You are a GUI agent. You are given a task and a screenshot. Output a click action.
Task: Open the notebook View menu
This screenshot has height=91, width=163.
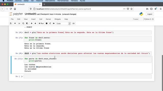26,19
